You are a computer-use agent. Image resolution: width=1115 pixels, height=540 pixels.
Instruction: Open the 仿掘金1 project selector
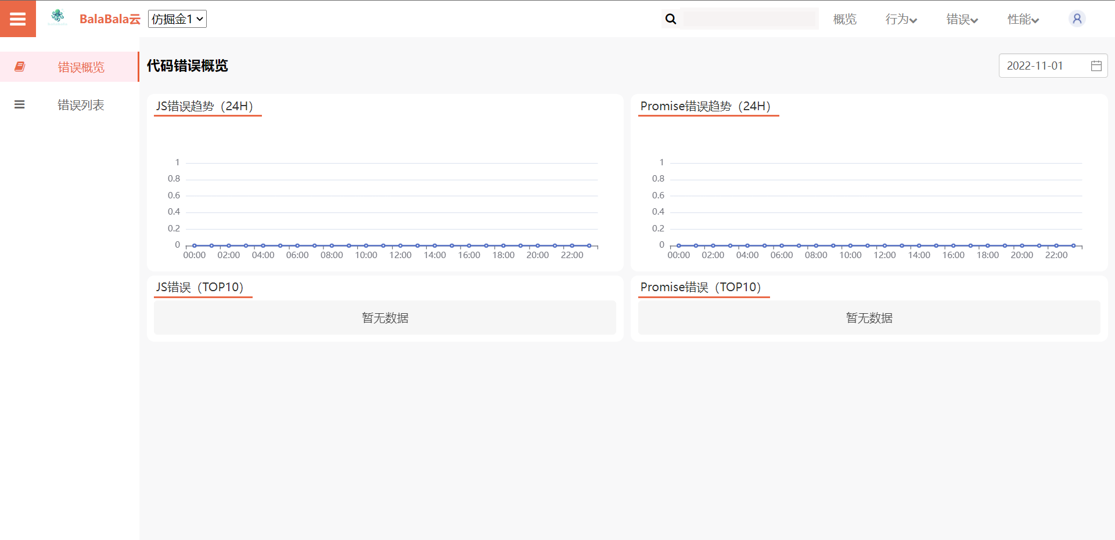pyautogui.click(x=177, y=19)
